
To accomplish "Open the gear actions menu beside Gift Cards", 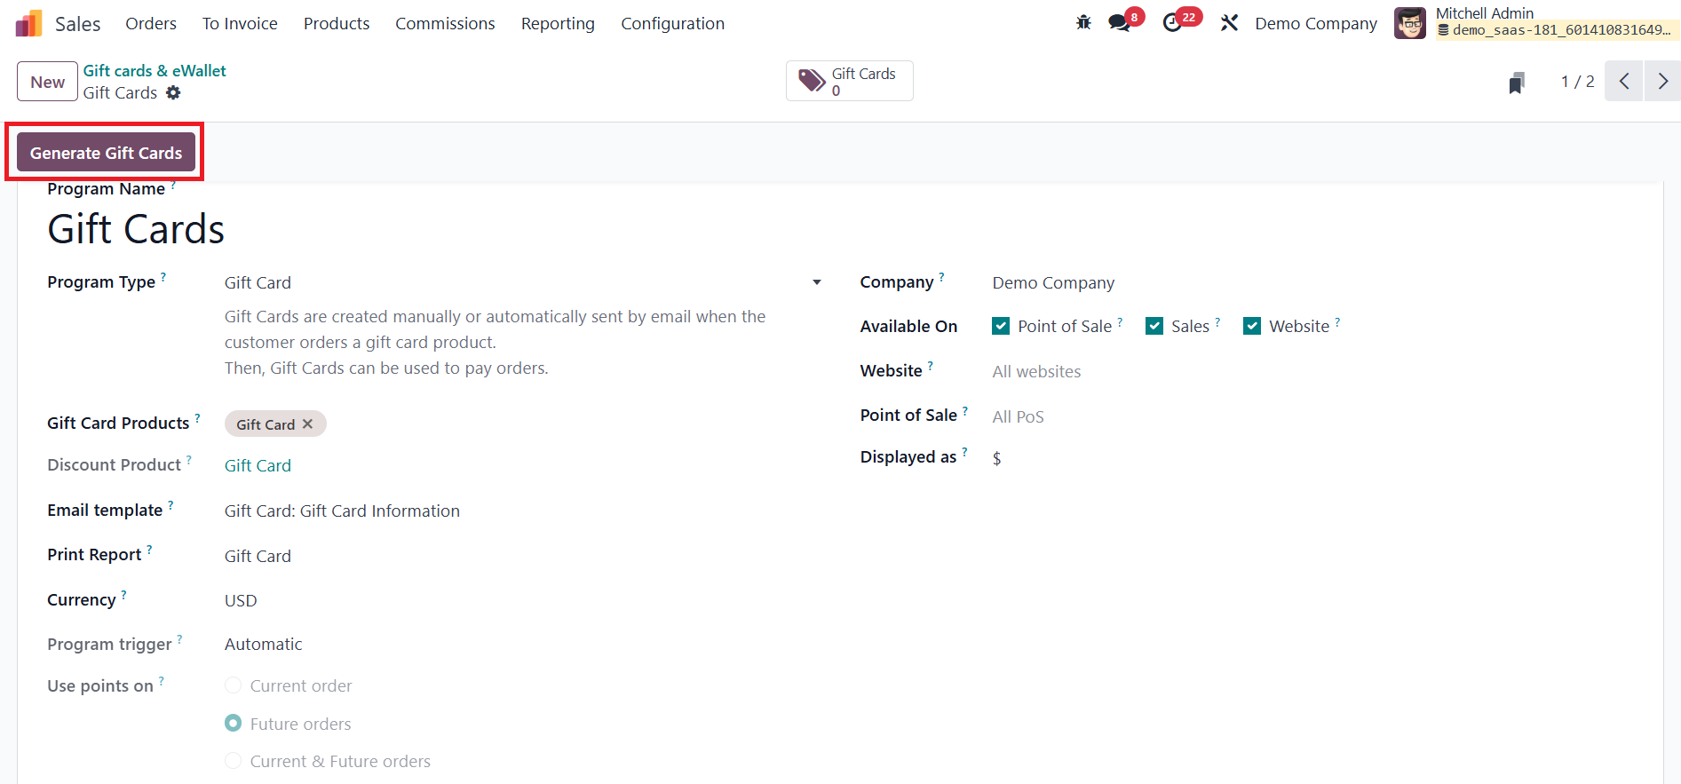I will (173, 93).
